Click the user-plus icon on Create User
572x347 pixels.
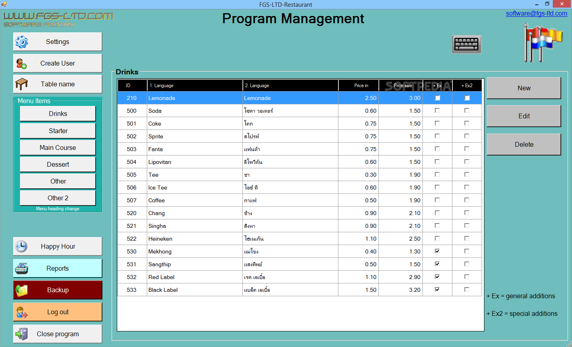(22, 63)
